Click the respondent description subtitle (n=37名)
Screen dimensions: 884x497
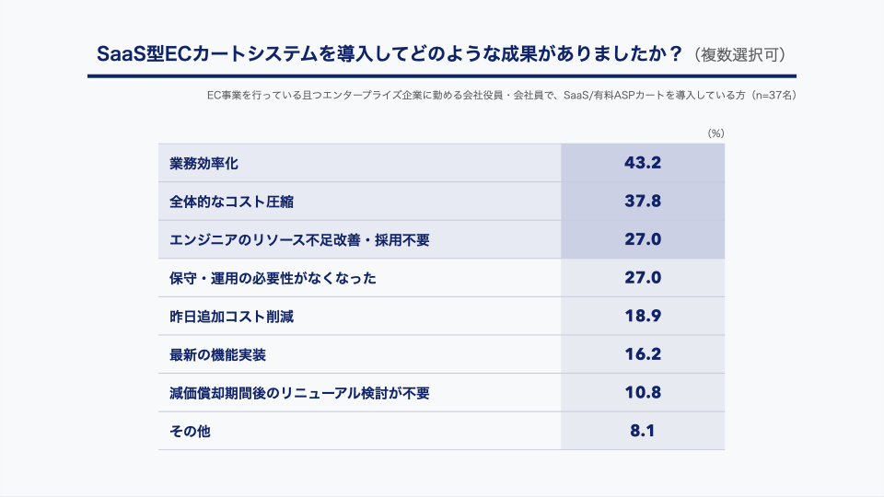(x=502, y=95)
